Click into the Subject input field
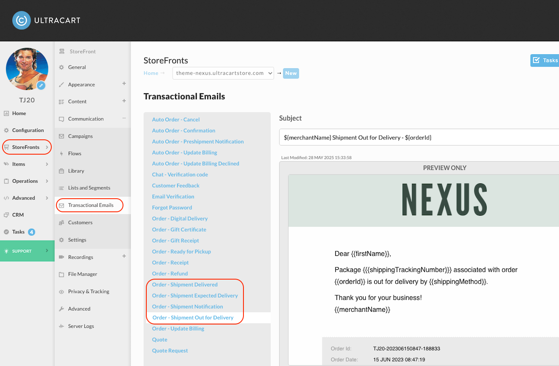The height and width of the screenshot is (366, 559). pyautogui.click(x=419, y=137)
